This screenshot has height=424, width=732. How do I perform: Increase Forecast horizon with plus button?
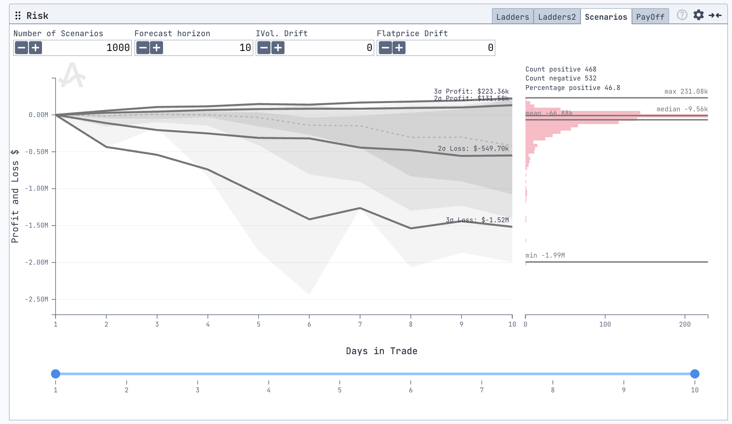(156, 48)
